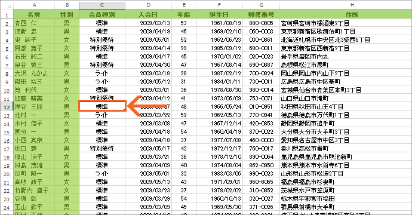Click the 名前 header cell
The image size is (412, 215).
click(x=34, y=14)
